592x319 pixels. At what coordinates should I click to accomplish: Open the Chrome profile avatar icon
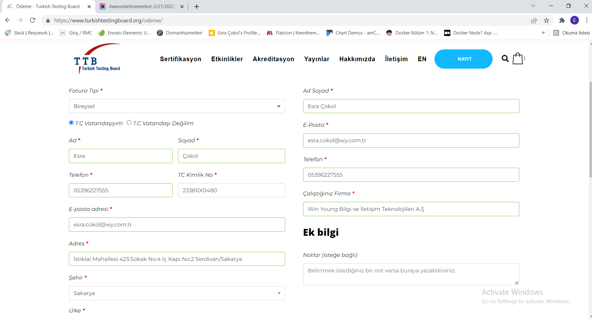pos(574,21)
